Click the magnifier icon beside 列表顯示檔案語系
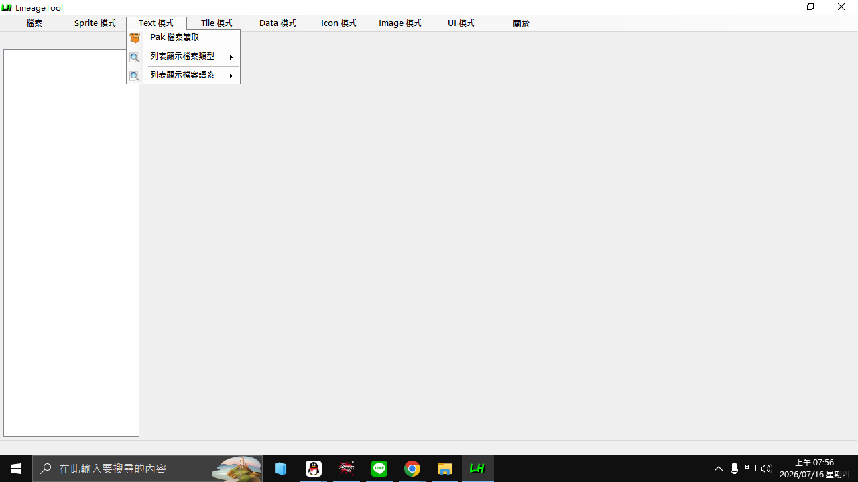This screenshot has height=482, width=858. (135, 76)
